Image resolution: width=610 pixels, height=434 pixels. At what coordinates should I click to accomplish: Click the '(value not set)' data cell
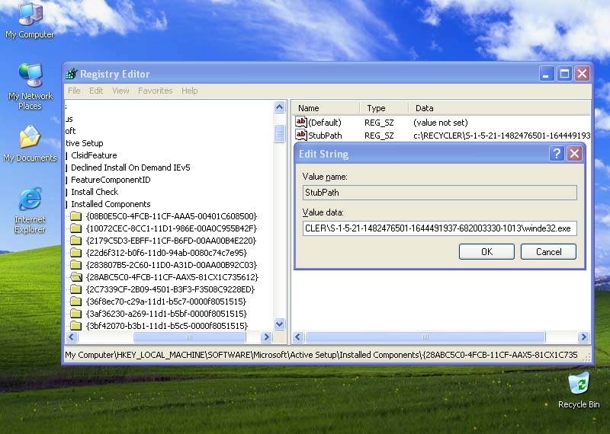click(441, 123)
